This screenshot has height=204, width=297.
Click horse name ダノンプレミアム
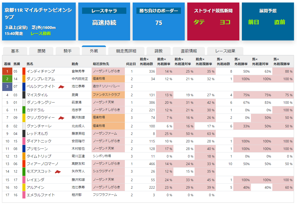point(41,79)
